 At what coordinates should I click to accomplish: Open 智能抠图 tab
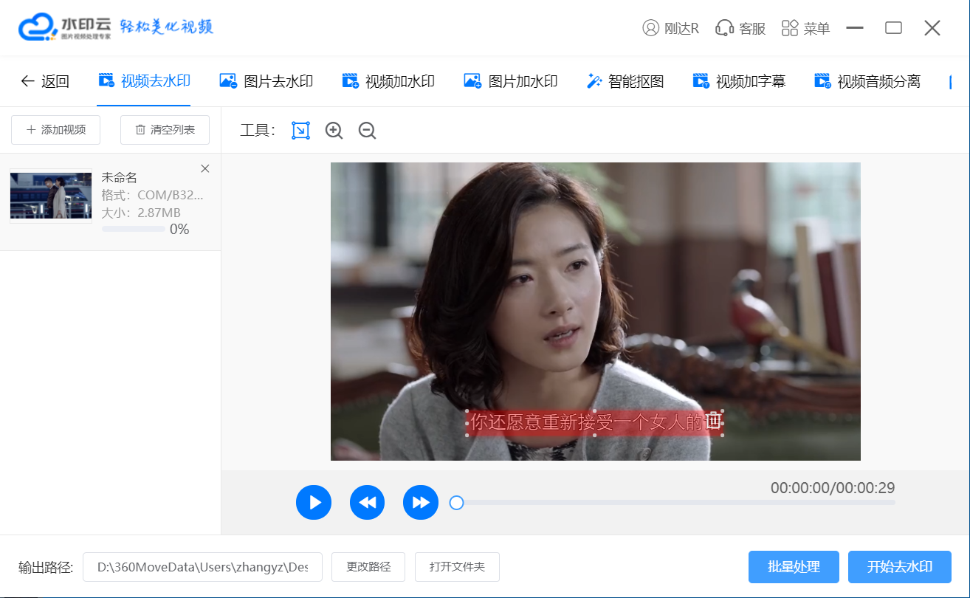pos(625,81)
